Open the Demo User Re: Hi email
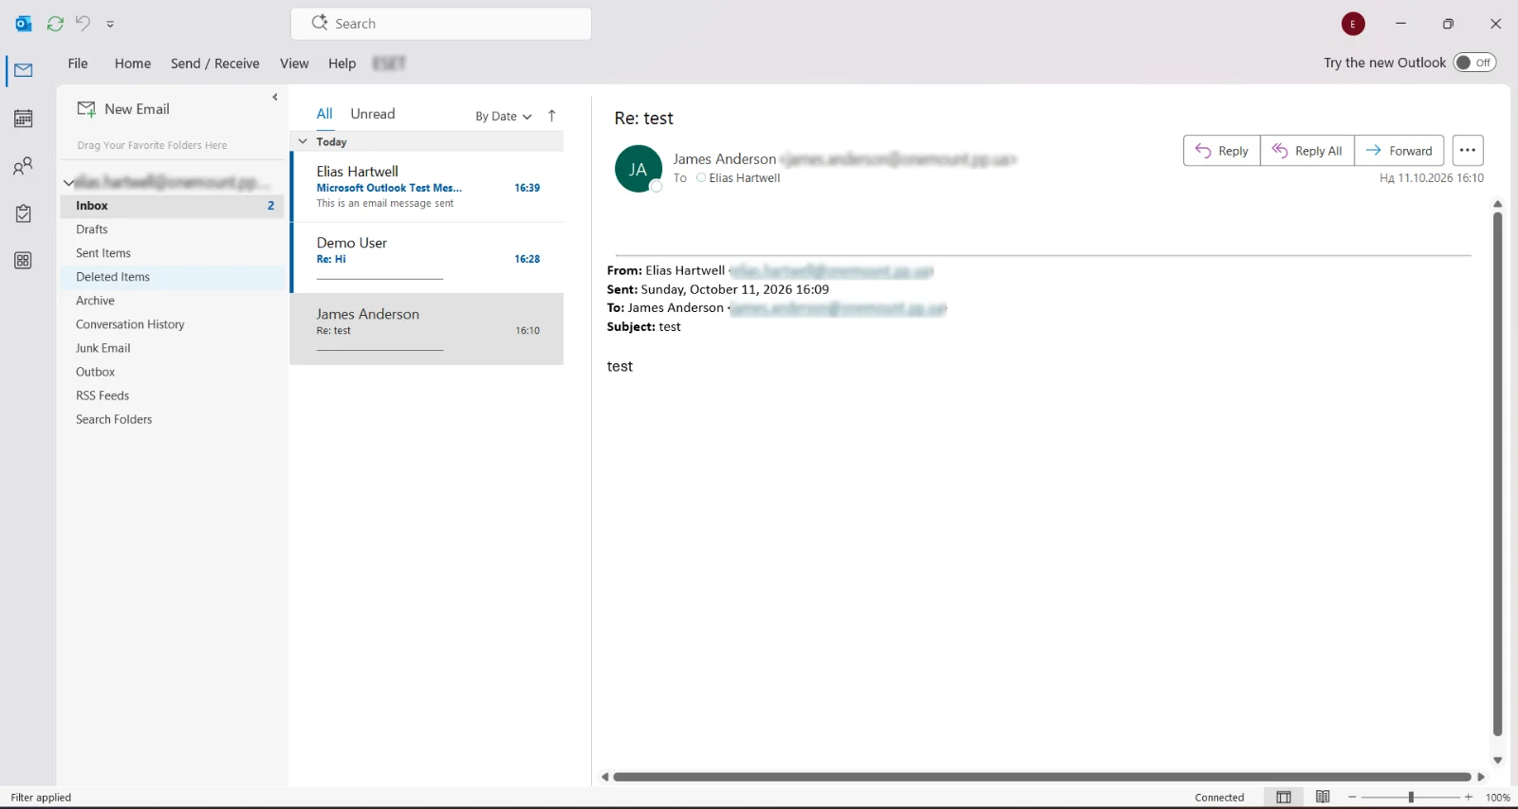This screenshot has height=809, width=1518. pos(427,258)
